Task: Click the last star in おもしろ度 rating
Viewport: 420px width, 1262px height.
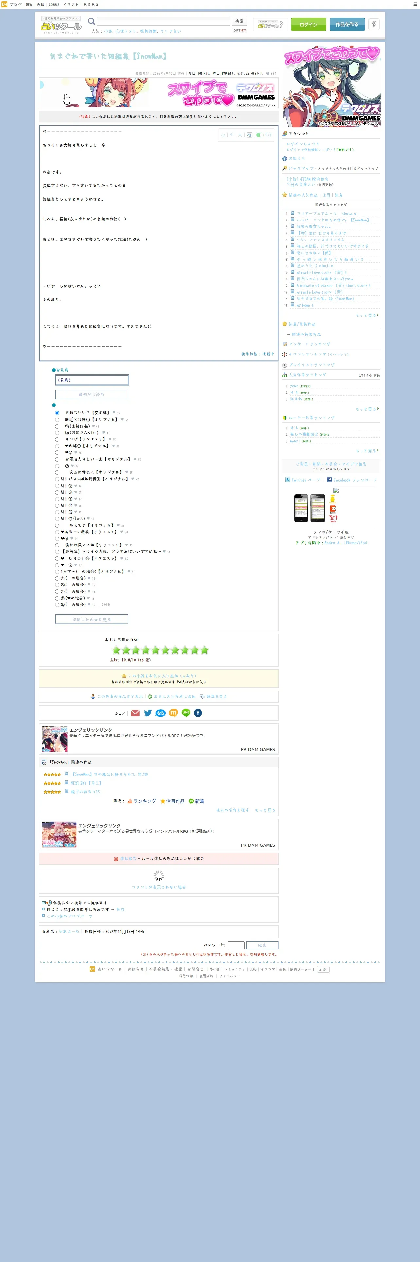Action: click(x=204, y=650)
